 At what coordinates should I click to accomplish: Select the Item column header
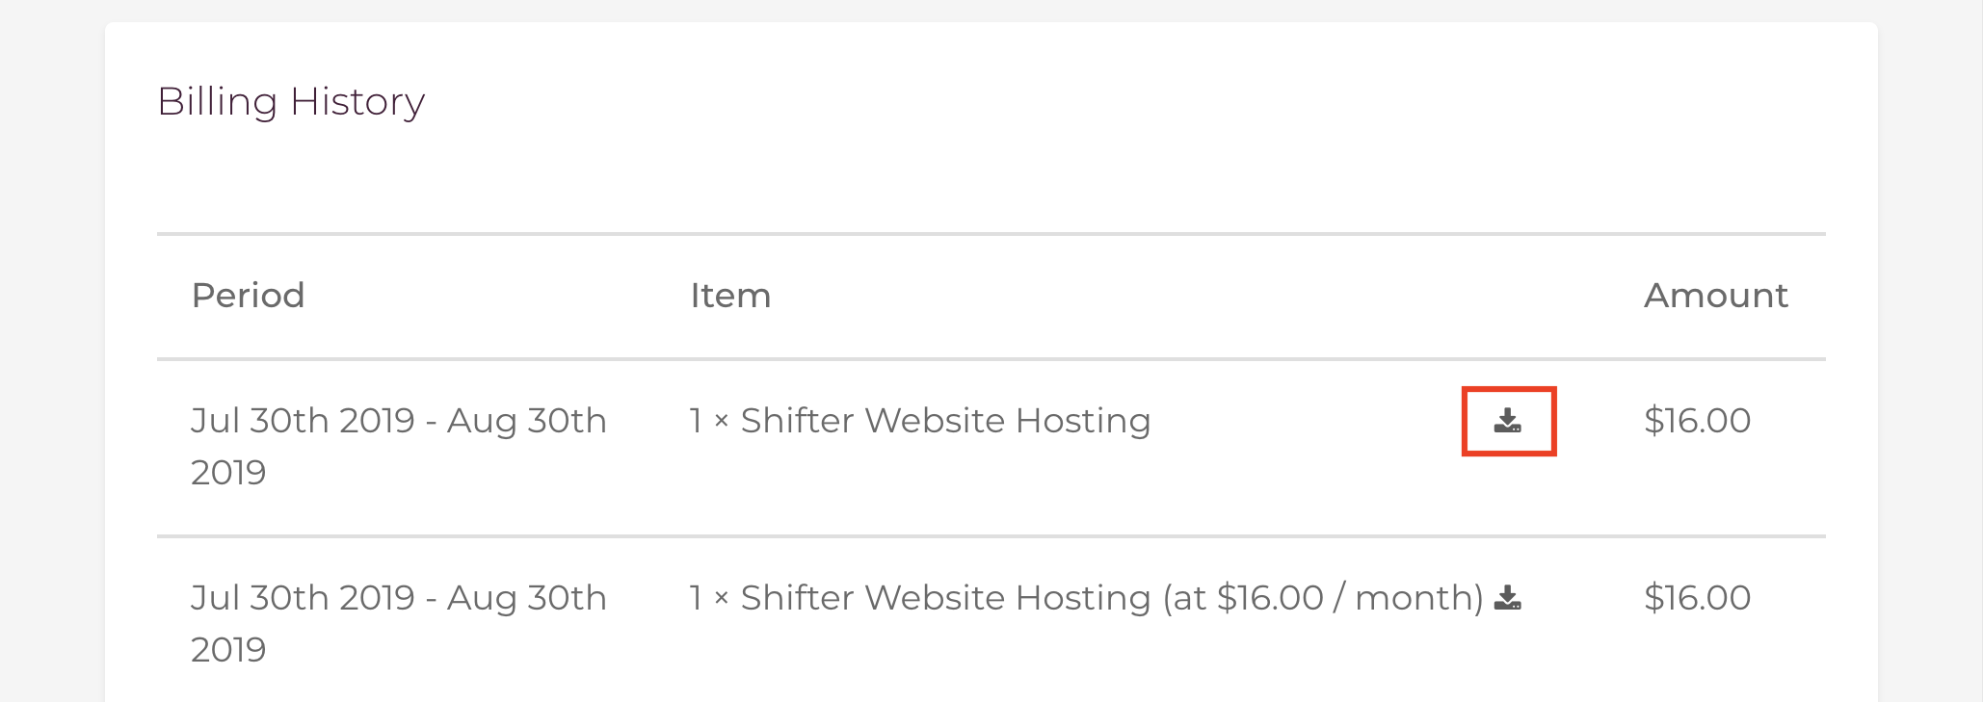point(730,295)
